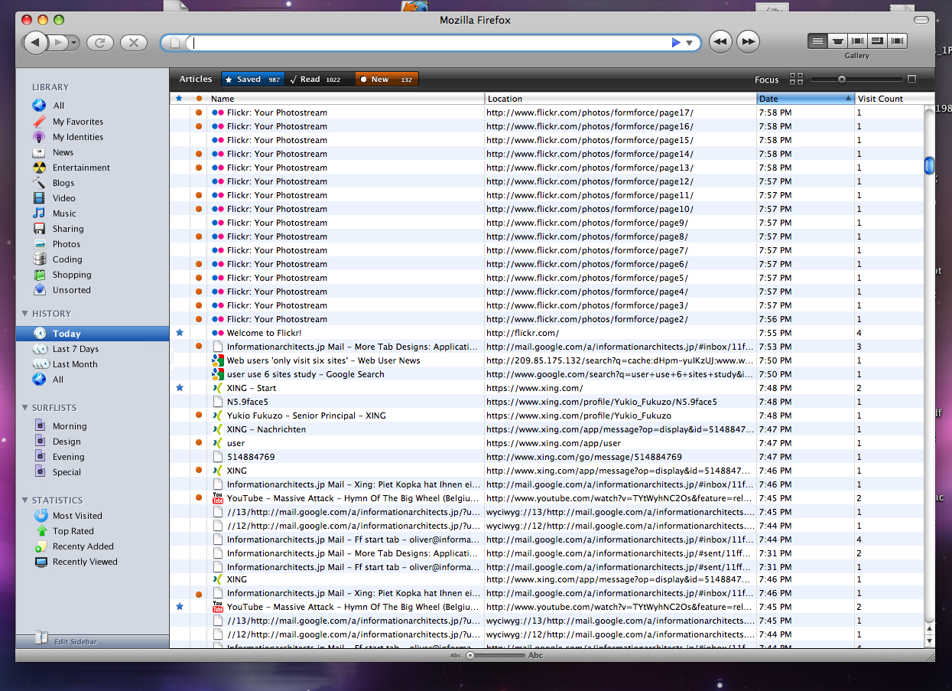Select the Blogs hammer icon
The image size is (952, 691).
tap(39, 182)
